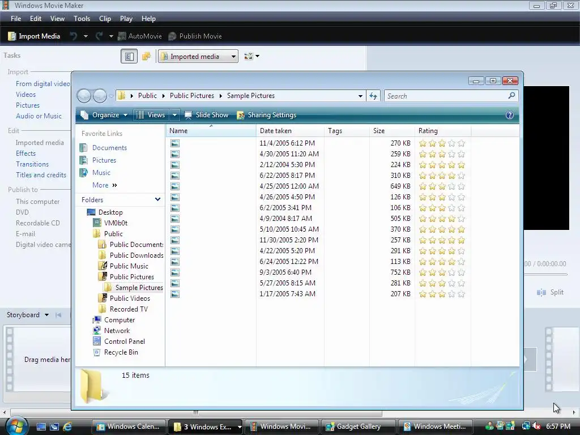Open Sharing Settings
This screenshot has height=435, width=580.
(267, 115)
